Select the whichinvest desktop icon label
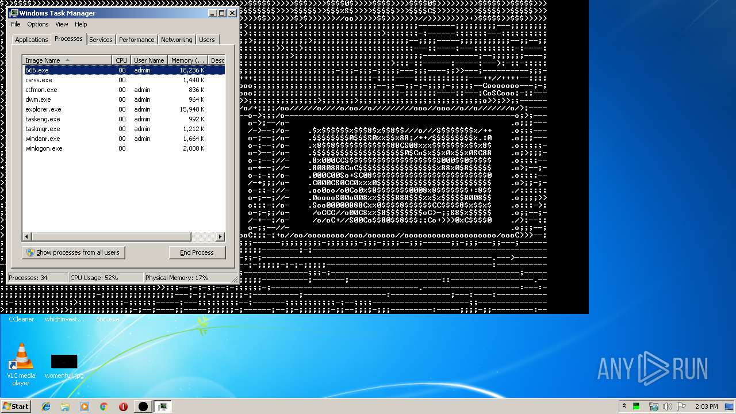The width and height of the screenshot is (736, 414). point(64,319)
